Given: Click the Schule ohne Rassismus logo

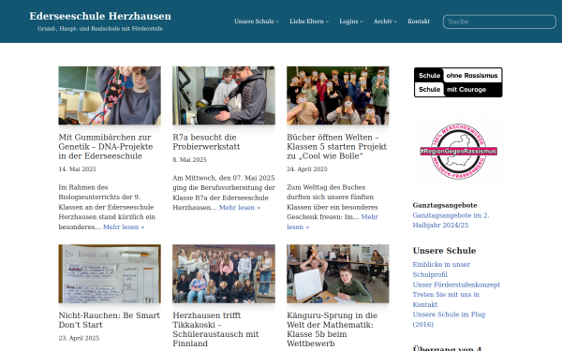Looking at the screenshot, I should [x=458, y=82].
